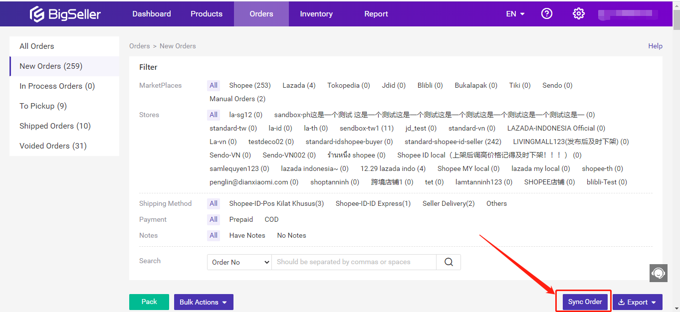680x312 pixels.
Task: Filter by Blibli (0) marketplace
Action: click(x=430, y=86)
